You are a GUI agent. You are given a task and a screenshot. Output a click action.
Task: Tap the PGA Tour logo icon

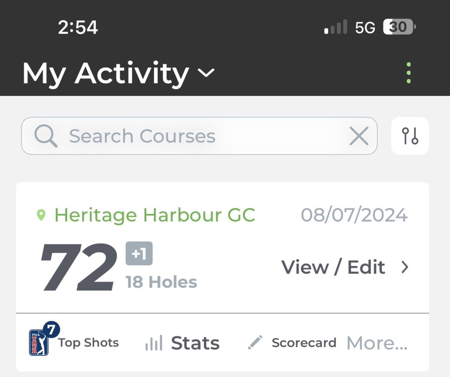pyautogui.click(x=38, y=342)
